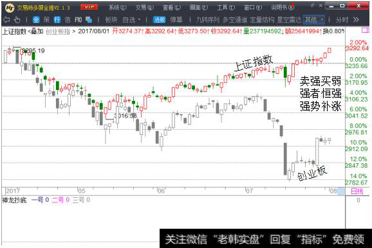The width and height of the screenshot is (372, 248).
Task: Open F10 company info
Action: [x=79, y=20]
